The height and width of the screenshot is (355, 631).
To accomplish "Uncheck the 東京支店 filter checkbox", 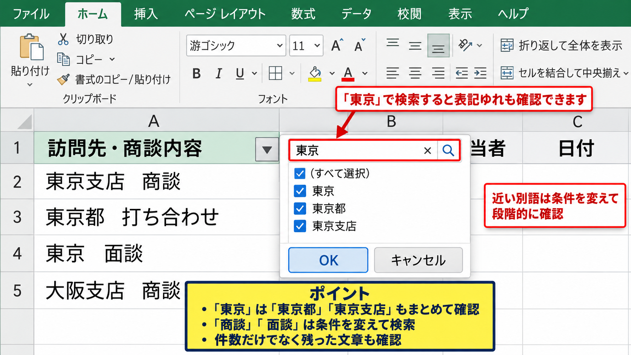I will pos(300,226).
